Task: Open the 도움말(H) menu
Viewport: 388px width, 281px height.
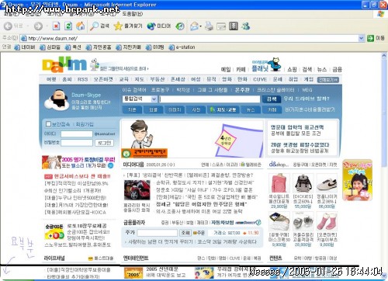Action: [132, 13]
